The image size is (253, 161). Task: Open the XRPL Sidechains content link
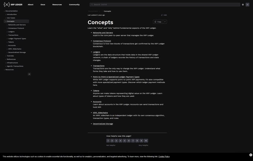pyautogui.click(x=100, y=113)
